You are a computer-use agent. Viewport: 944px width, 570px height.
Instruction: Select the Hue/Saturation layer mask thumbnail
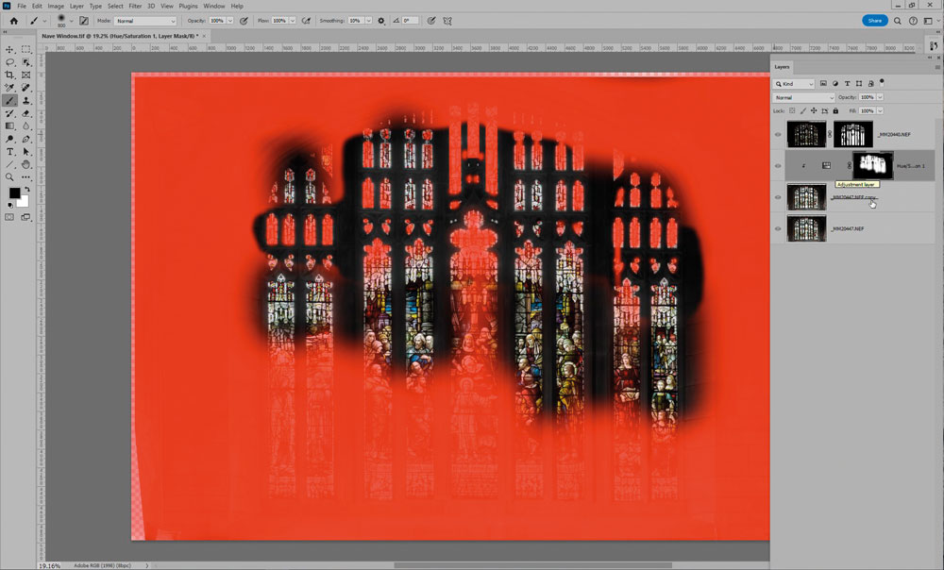tap(873, 165)
